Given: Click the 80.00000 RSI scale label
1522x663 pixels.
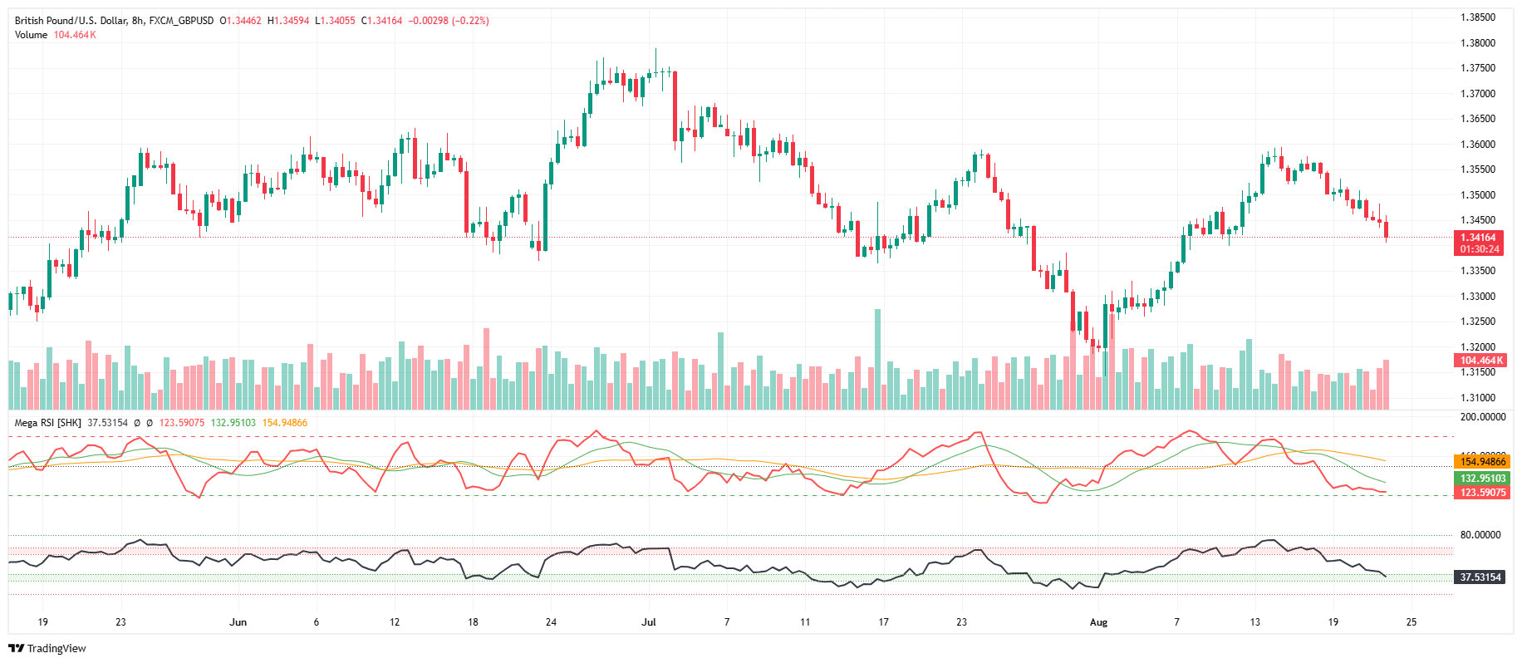Looking at the screenshot, I should (1480, 535).
